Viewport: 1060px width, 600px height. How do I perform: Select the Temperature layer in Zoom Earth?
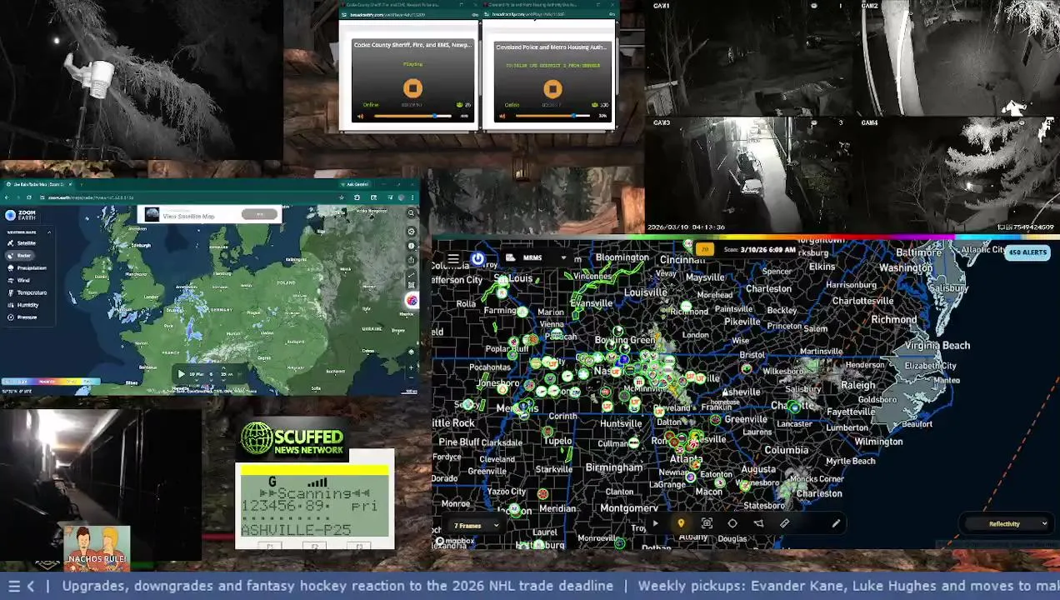pos(27,292)
